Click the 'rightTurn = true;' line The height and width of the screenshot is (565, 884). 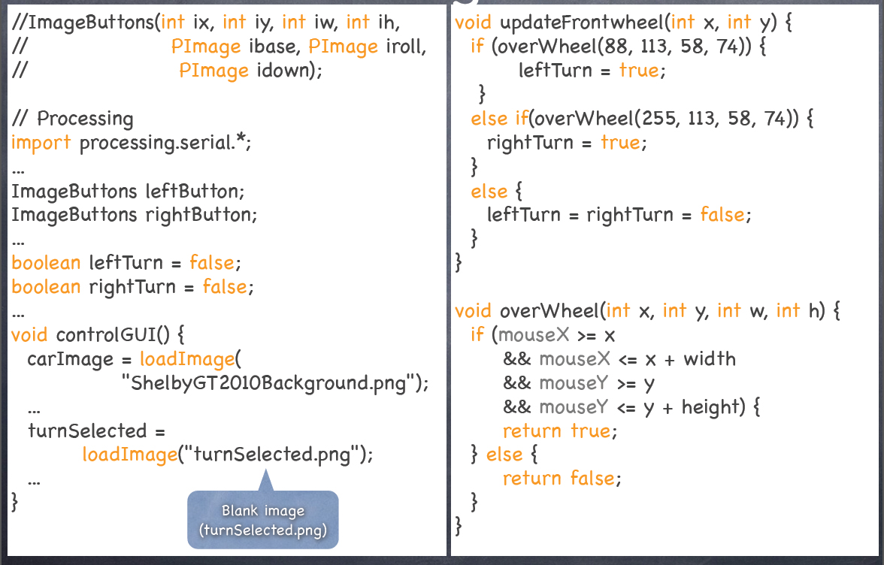tap(567, 143)
